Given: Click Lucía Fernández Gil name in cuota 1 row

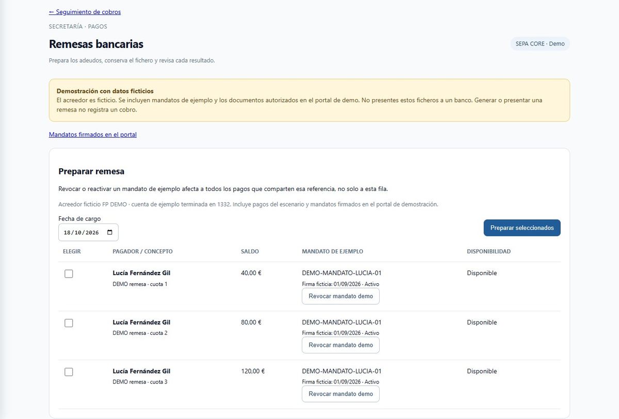Looking at the screenshot, I should [141, 273].
